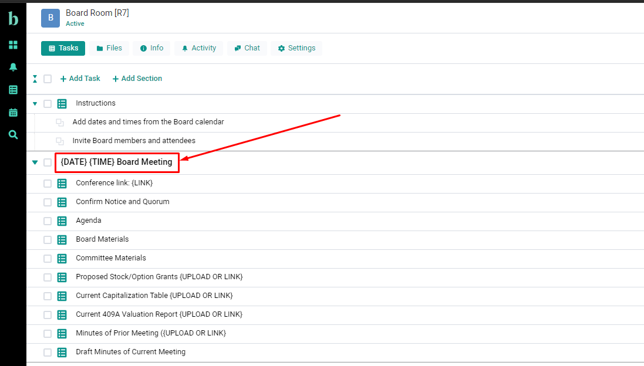Open the Info tab

pyautogui.click(x=151, y=48)
